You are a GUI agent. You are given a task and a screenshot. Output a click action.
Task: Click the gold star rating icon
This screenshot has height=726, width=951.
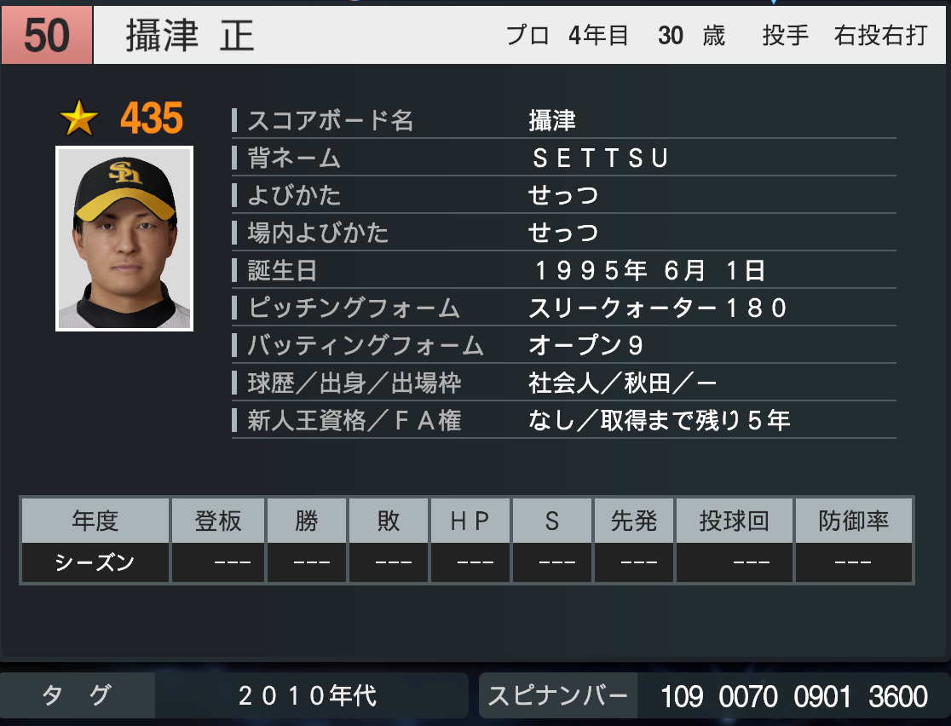[79, 118]
